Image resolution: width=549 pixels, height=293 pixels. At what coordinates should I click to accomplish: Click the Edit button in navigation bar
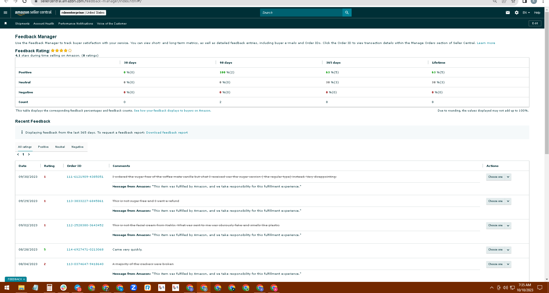[x=535, y=23]
